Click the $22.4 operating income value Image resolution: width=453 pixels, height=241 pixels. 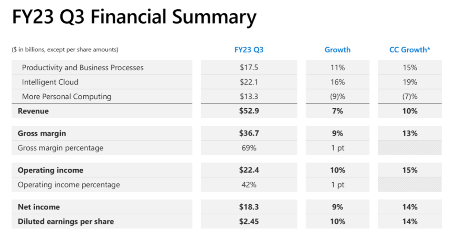tap(249, 170)
